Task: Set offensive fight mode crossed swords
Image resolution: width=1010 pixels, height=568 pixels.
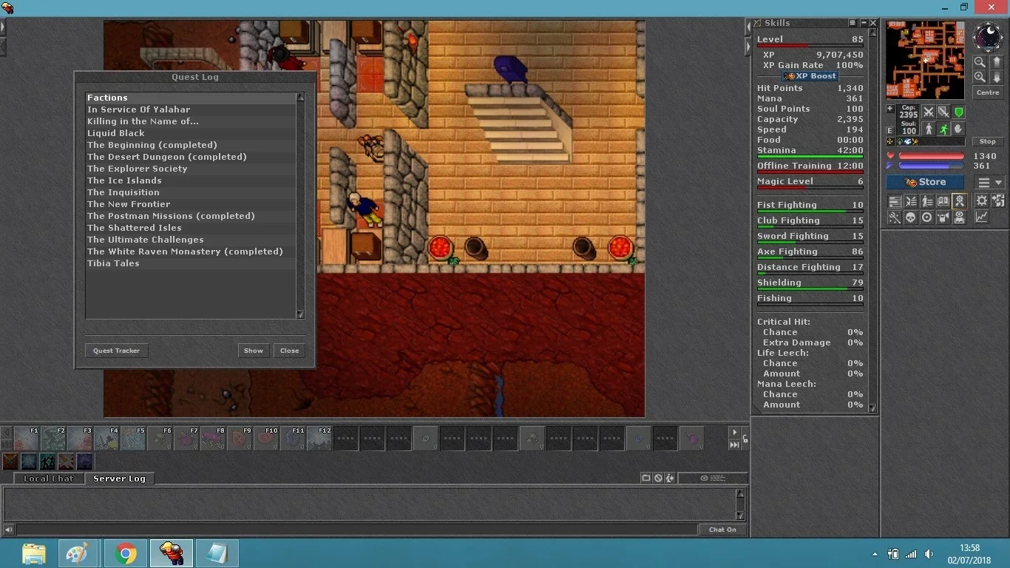Action: [x=929, y=112]
